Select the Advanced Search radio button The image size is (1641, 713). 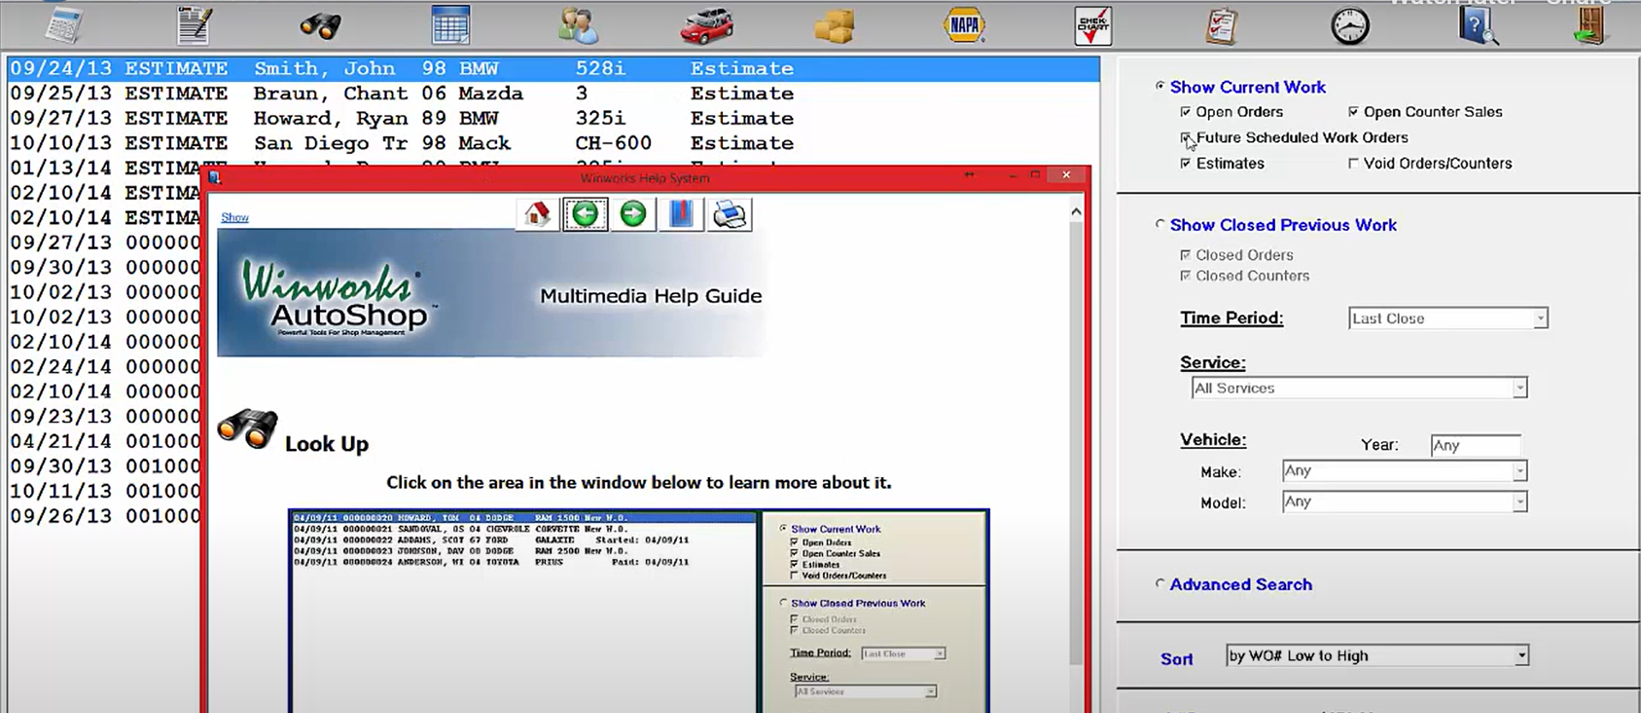(x=1160, y=583)
